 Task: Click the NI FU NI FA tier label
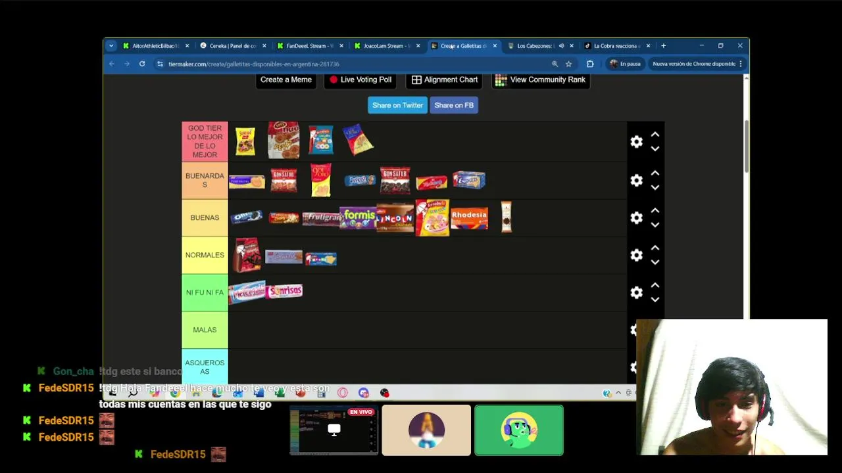[x=205, y=292]
